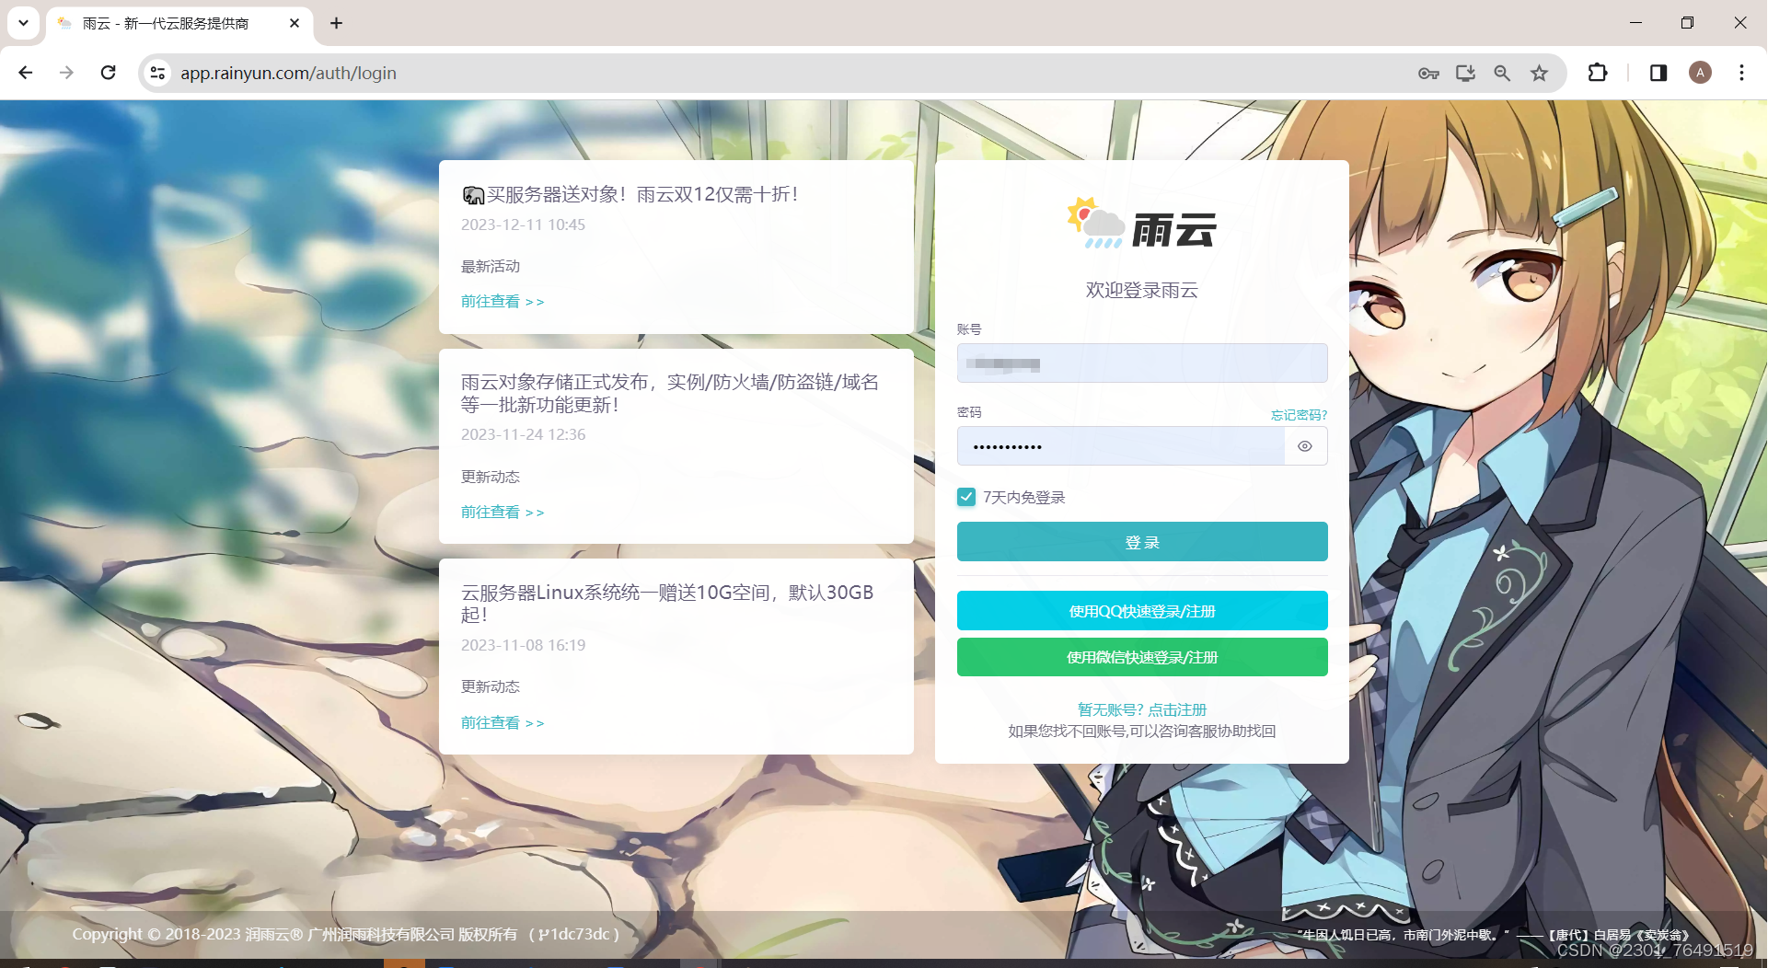
Task: Select the 雨云 - 新一代云服务提供商 tab
Action: click(x=179, y=23)
